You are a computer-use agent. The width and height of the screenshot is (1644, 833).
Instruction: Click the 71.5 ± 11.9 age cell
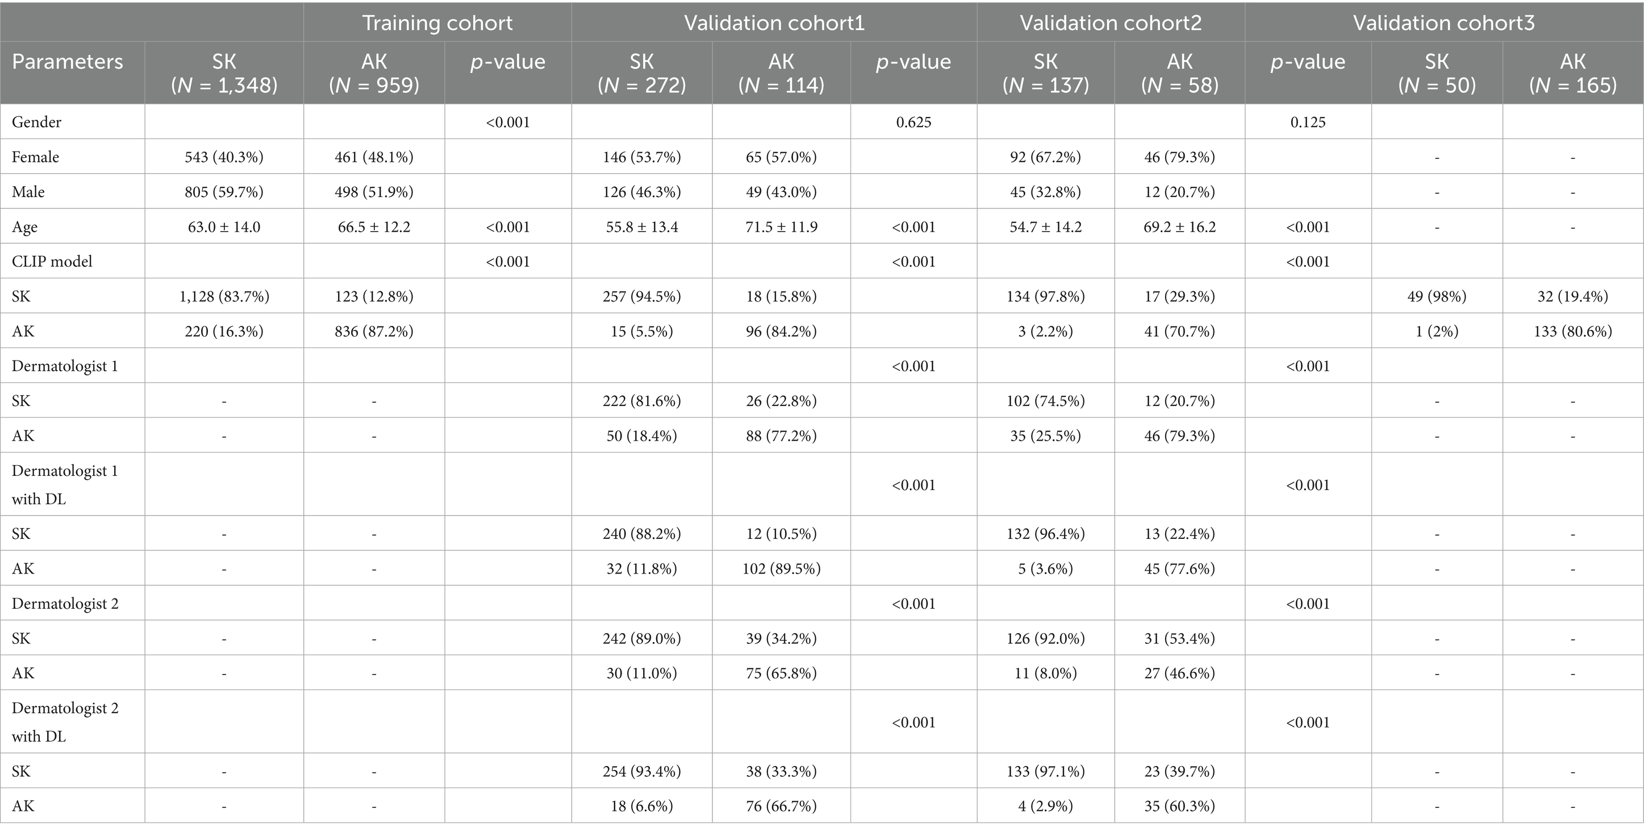tap(781, 227)
